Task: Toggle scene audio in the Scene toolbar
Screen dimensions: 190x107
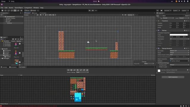Action: pos(43,15)
